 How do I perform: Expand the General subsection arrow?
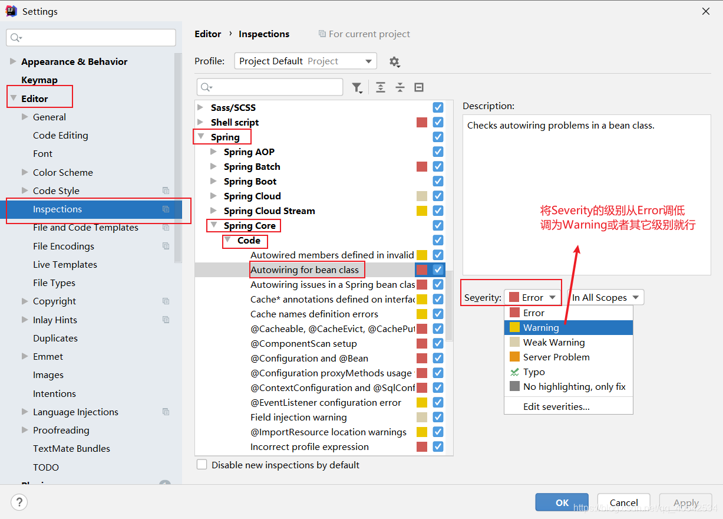tap(25, 117)
